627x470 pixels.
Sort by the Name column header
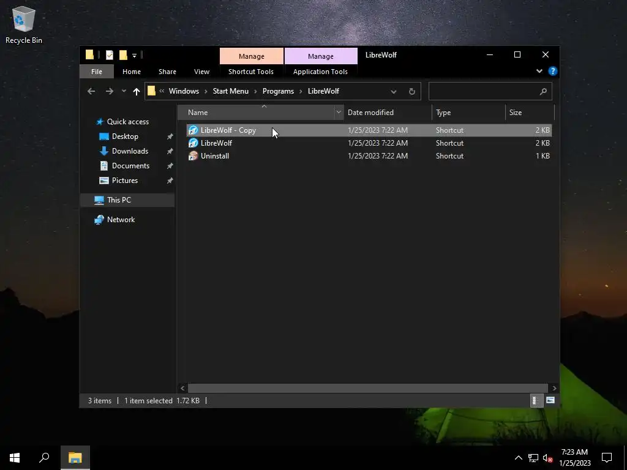point(256,113)
